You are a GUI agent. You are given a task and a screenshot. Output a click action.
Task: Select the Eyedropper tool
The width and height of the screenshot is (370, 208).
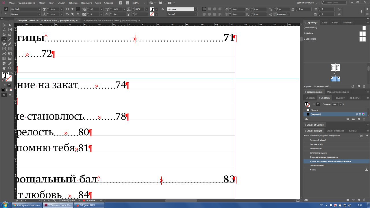[10, 64]
